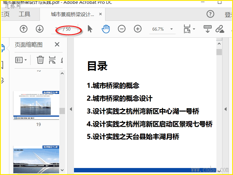Zoom out with the minus button
233x175 pixels.
(x=122, y=29)
